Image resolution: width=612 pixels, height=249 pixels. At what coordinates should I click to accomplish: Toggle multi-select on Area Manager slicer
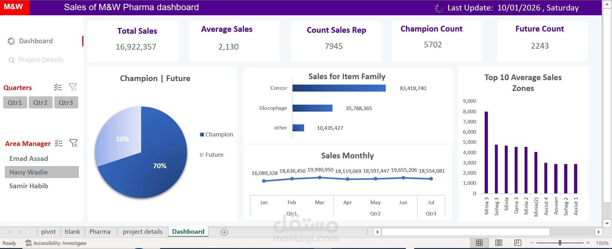tap(58, 143)
